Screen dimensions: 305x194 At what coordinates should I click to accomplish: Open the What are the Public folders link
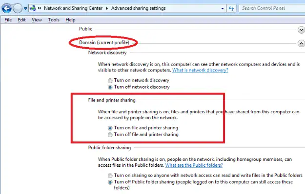coord(194,165)
